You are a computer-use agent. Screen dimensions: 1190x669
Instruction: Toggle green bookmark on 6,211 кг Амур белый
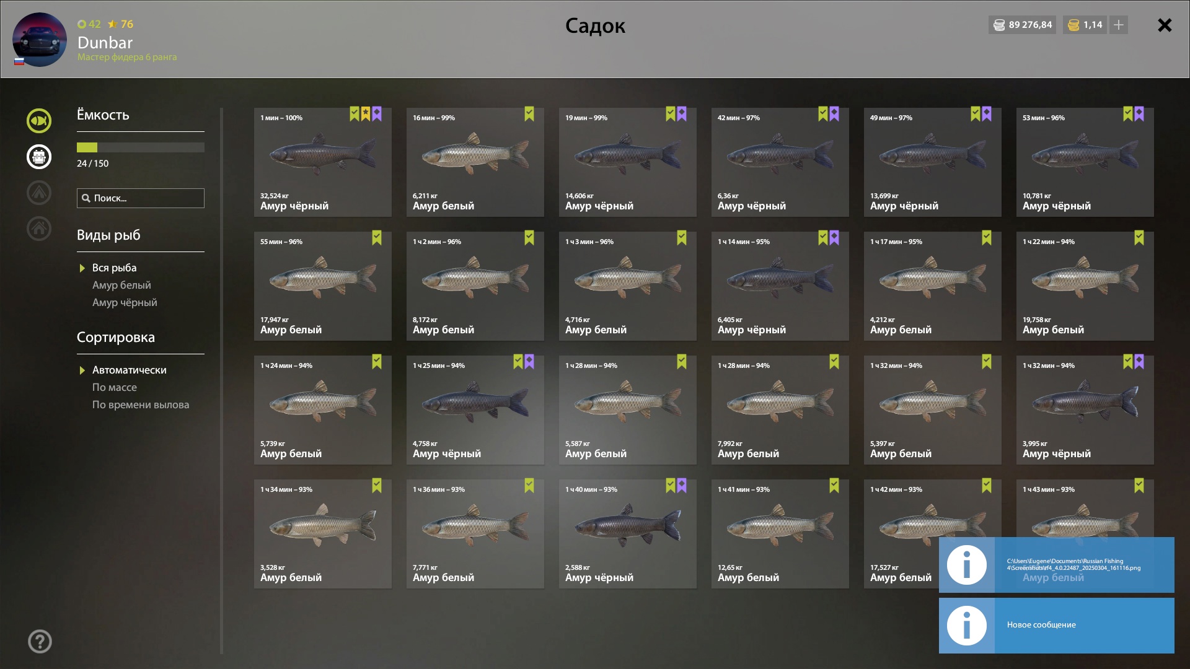pos(529,113)
